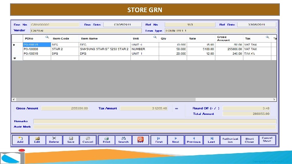Click the Gross Amount total field

point(65,108)
